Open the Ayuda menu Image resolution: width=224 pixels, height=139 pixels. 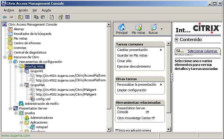tap(46, 10)
